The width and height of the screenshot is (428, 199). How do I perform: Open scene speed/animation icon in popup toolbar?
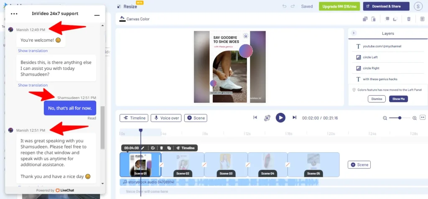(x=153, y=148)
